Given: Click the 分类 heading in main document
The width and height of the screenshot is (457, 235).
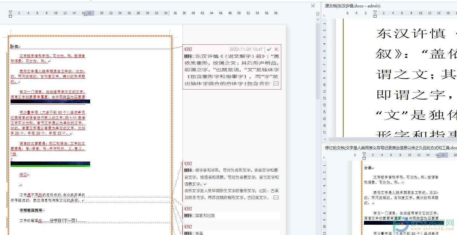Looking at the screenshot, I should point(15,47).
